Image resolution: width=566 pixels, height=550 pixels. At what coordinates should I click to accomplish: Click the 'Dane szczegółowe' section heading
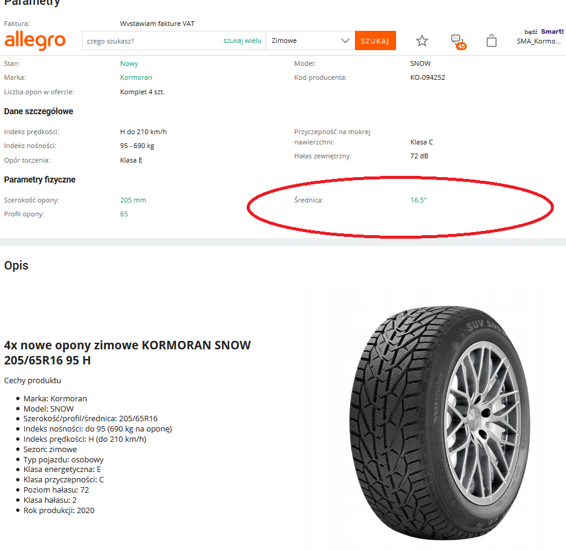39,111
